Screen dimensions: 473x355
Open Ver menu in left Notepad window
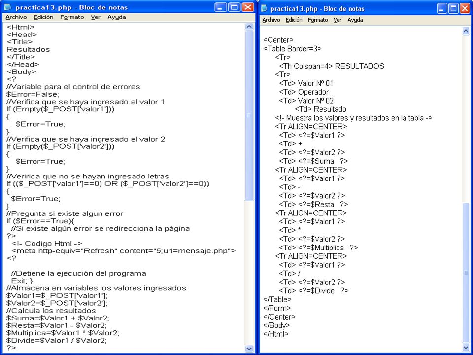[96, 17]
